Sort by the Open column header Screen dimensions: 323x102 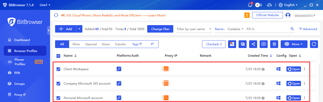pyautogui.click(x=295, y=56)
